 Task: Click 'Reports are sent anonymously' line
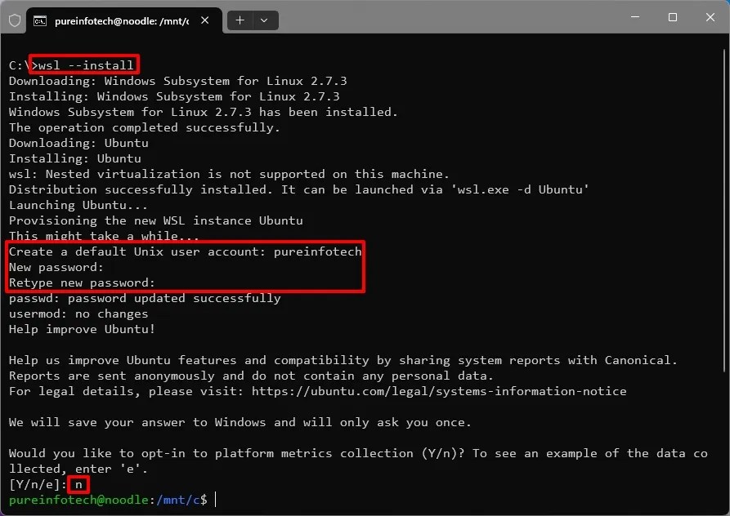[251, 376]
